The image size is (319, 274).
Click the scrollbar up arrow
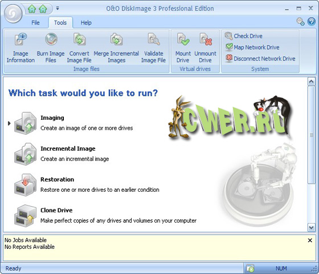311,82
